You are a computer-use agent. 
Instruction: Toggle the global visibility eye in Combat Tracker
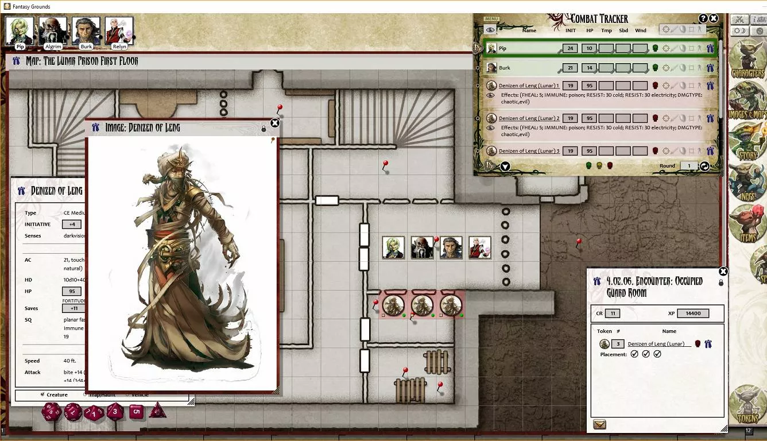pos(490,30)
